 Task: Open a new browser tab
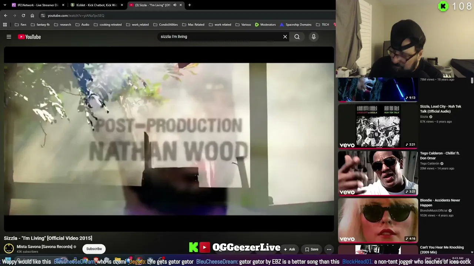pyautogui.click(x=190, y=5)
